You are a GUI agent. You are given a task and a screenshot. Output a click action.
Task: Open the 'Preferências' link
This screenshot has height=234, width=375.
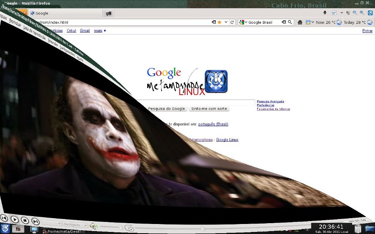click(x=265, y=105)
